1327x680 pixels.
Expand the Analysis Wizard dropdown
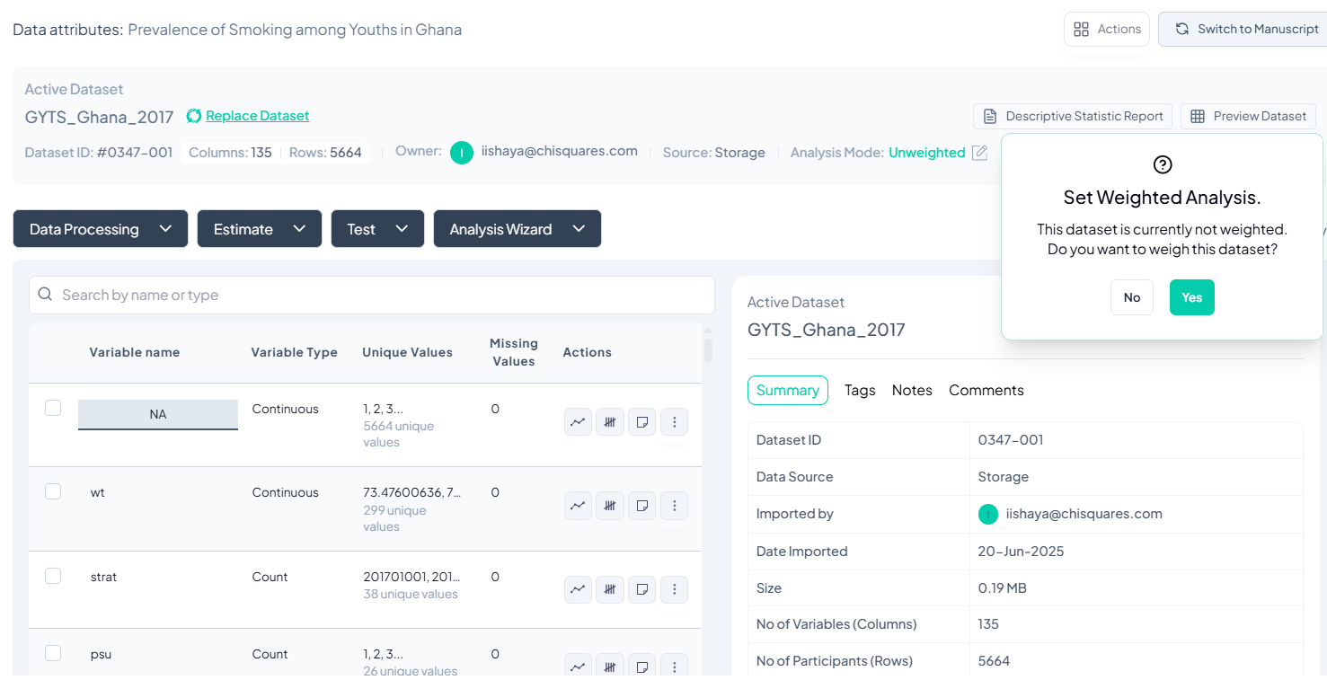517,229
